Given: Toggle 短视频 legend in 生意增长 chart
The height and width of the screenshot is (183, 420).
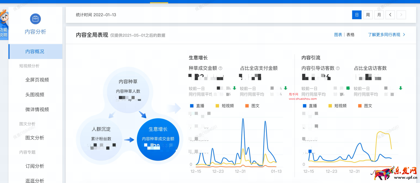Looking at the screenshot, I should coord(225,106).
